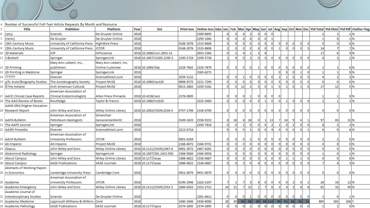Click the Doi column header
Screen dimensions: 370x208
point(159,29)
